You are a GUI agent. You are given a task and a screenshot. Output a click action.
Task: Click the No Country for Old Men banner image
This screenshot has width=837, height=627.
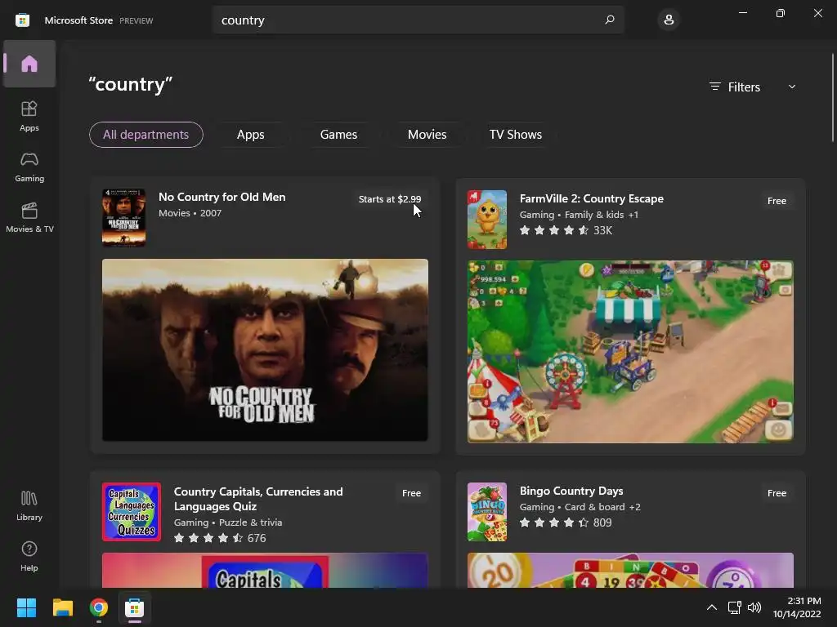point(265,349)
